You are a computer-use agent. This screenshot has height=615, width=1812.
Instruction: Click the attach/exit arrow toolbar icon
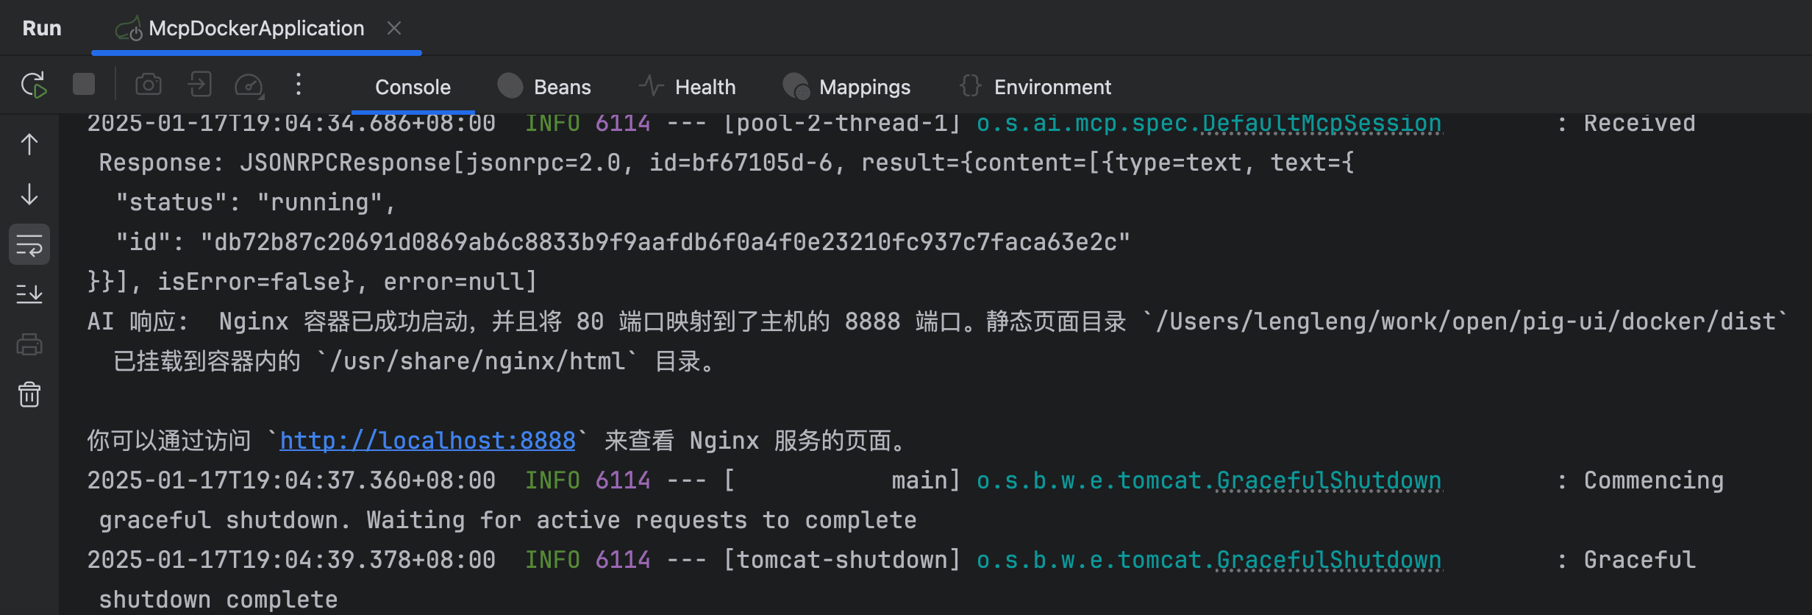click(x=199, y=85)
